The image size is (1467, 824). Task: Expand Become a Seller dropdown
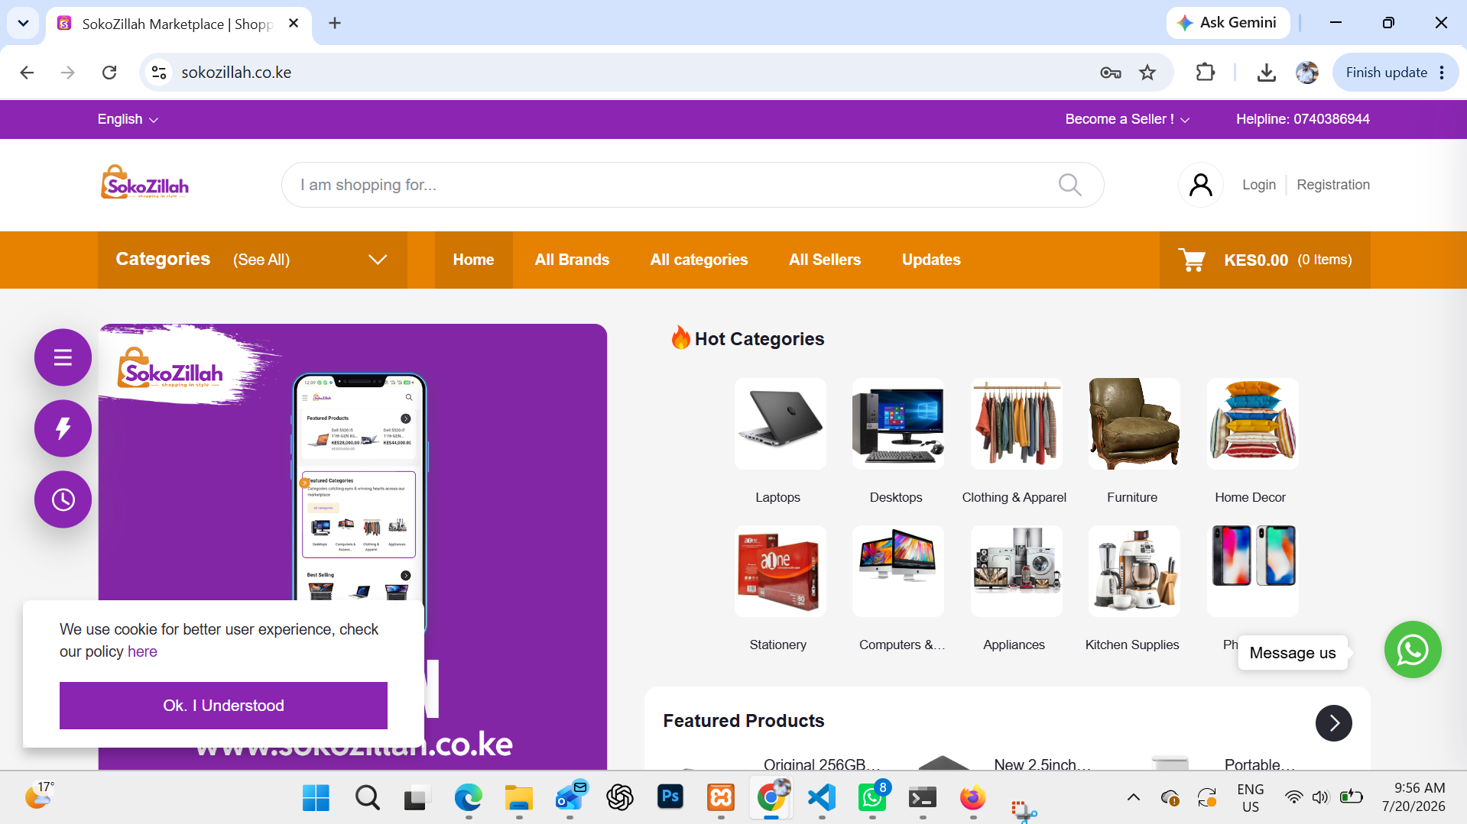[1128, 119]
